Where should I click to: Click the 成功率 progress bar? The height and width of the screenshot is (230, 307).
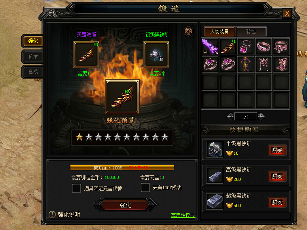[x=122, y=168]
